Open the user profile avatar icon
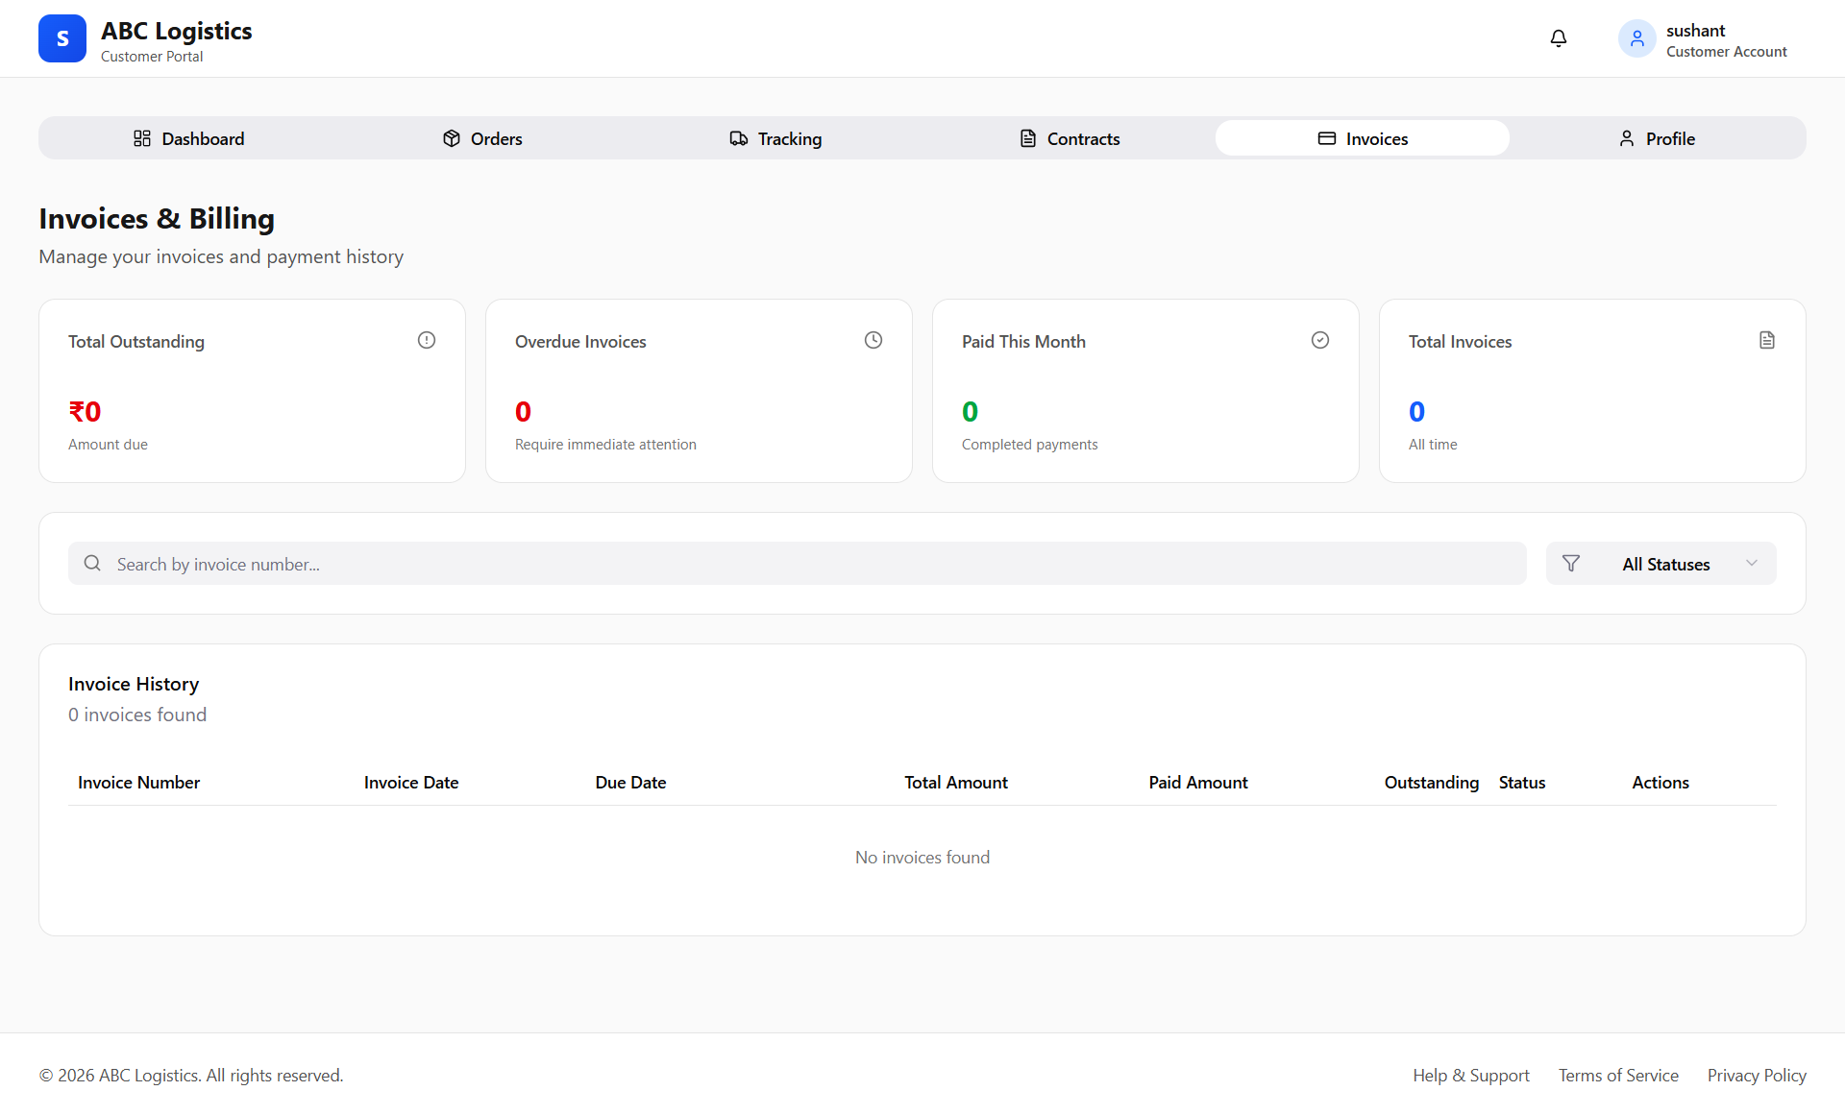This screenshot has width=1845, height=1115. [1636, 38]
